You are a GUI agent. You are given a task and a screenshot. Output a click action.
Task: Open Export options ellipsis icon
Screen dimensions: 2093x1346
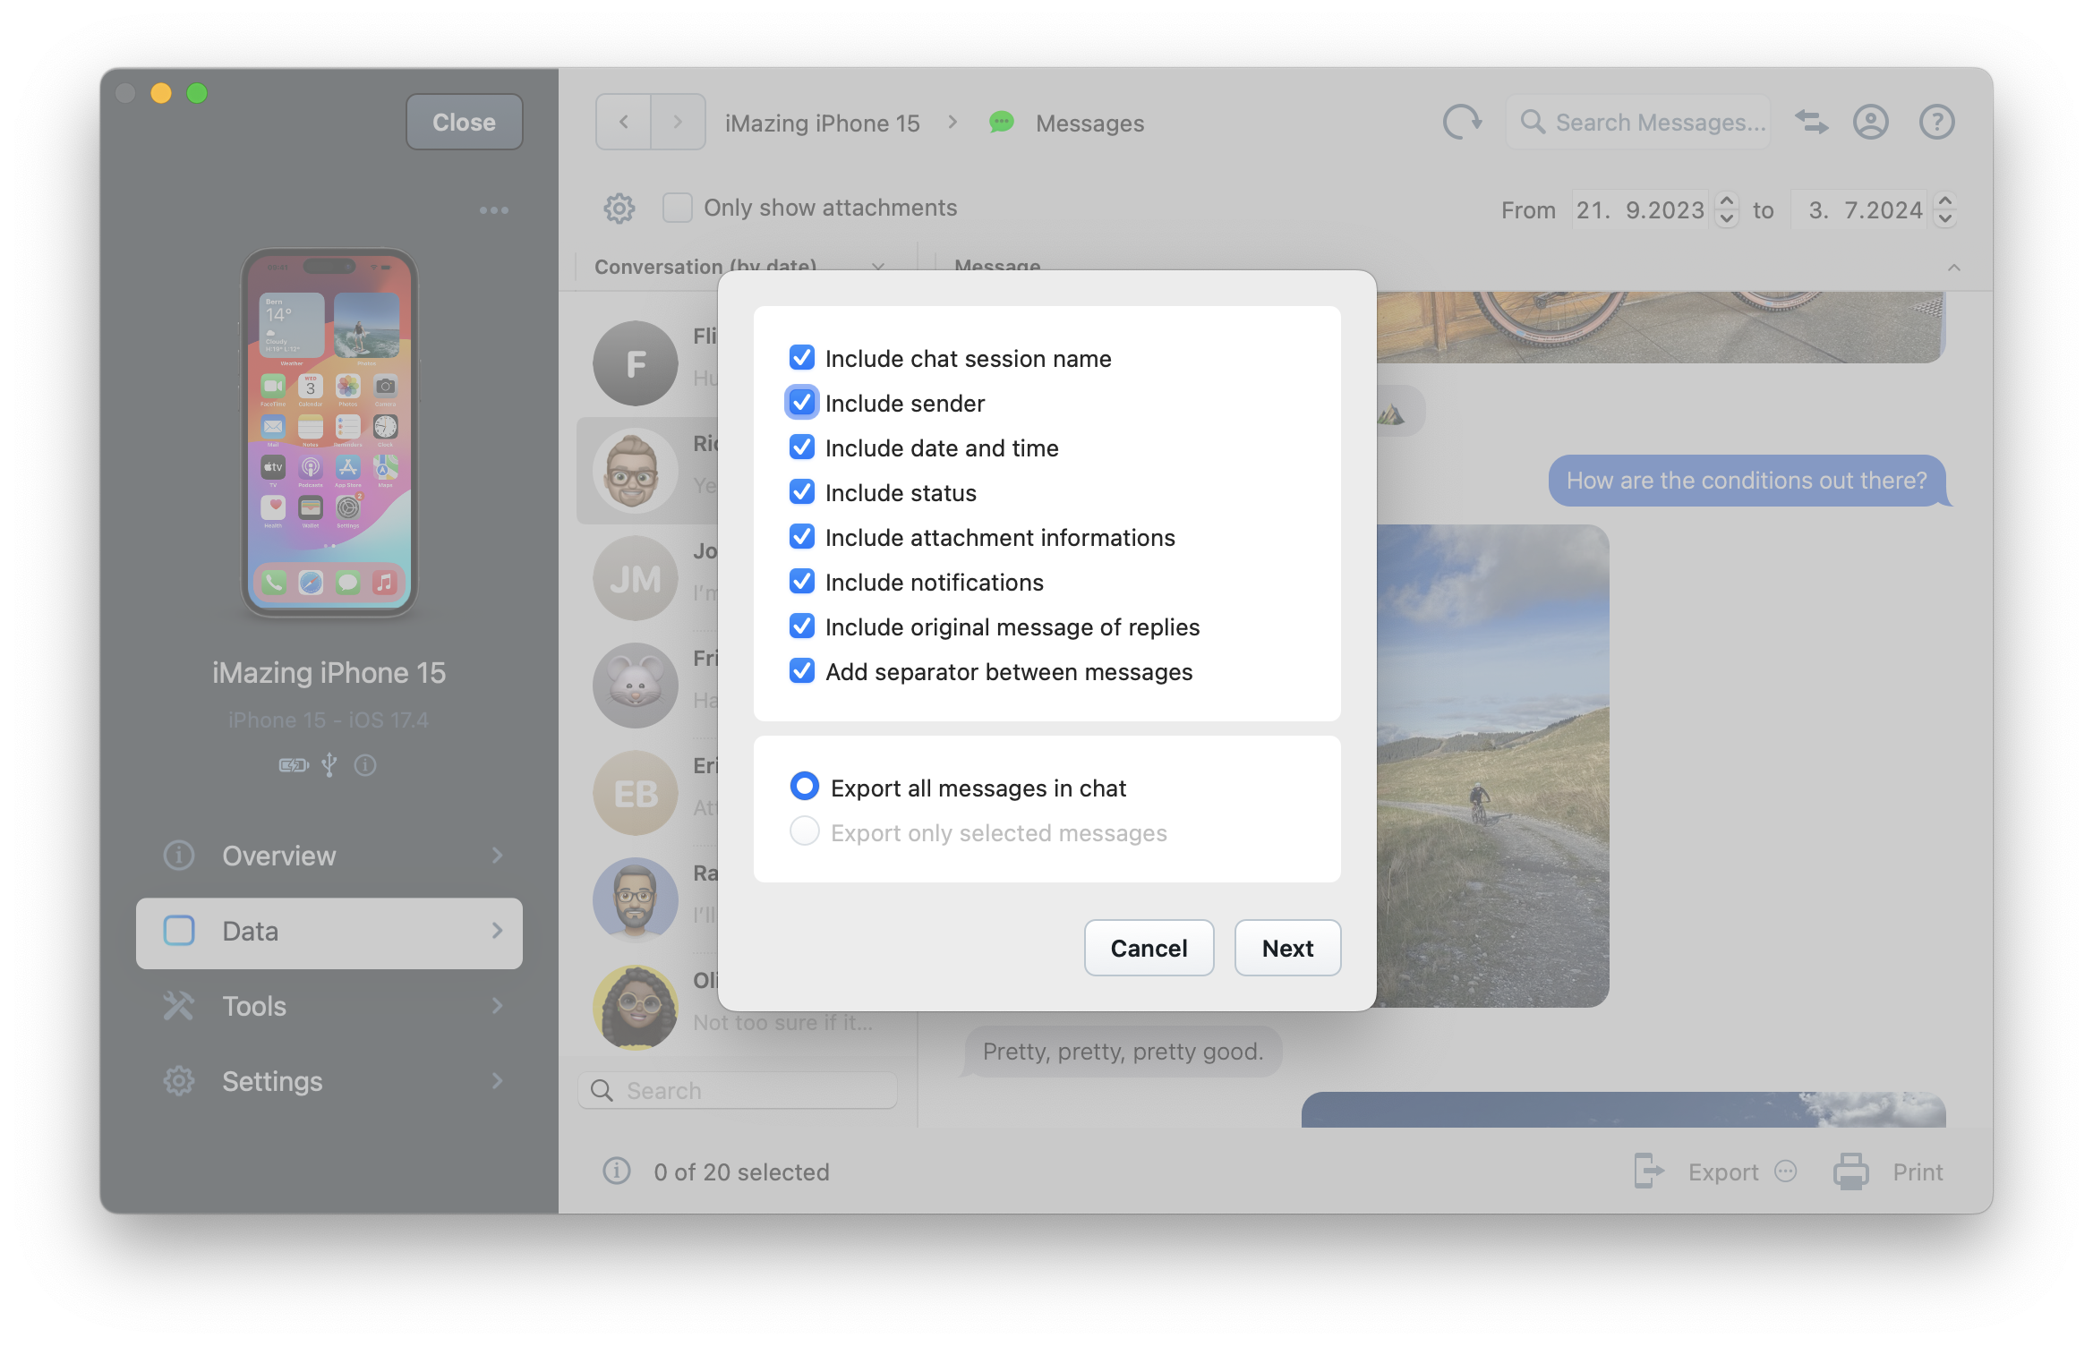point(1786,1171)
